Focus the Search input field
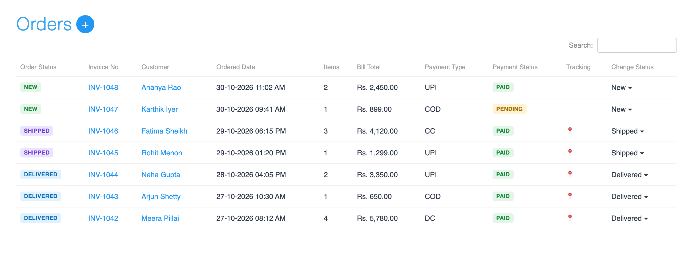 [x=636, y=45]
